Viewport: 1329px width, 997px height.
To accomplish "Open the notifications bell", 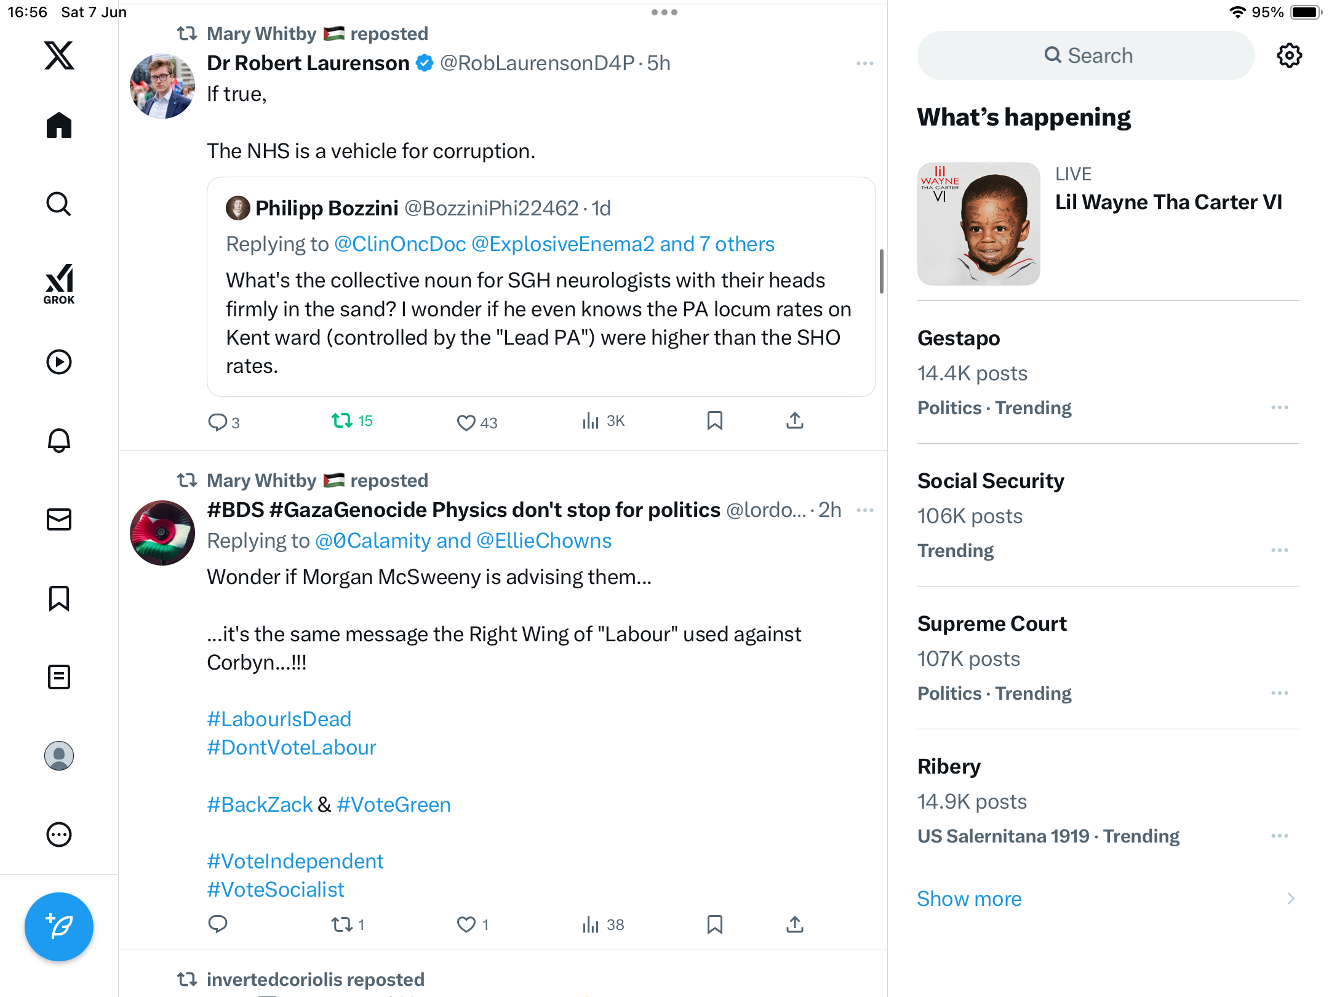I will point(59,441).
